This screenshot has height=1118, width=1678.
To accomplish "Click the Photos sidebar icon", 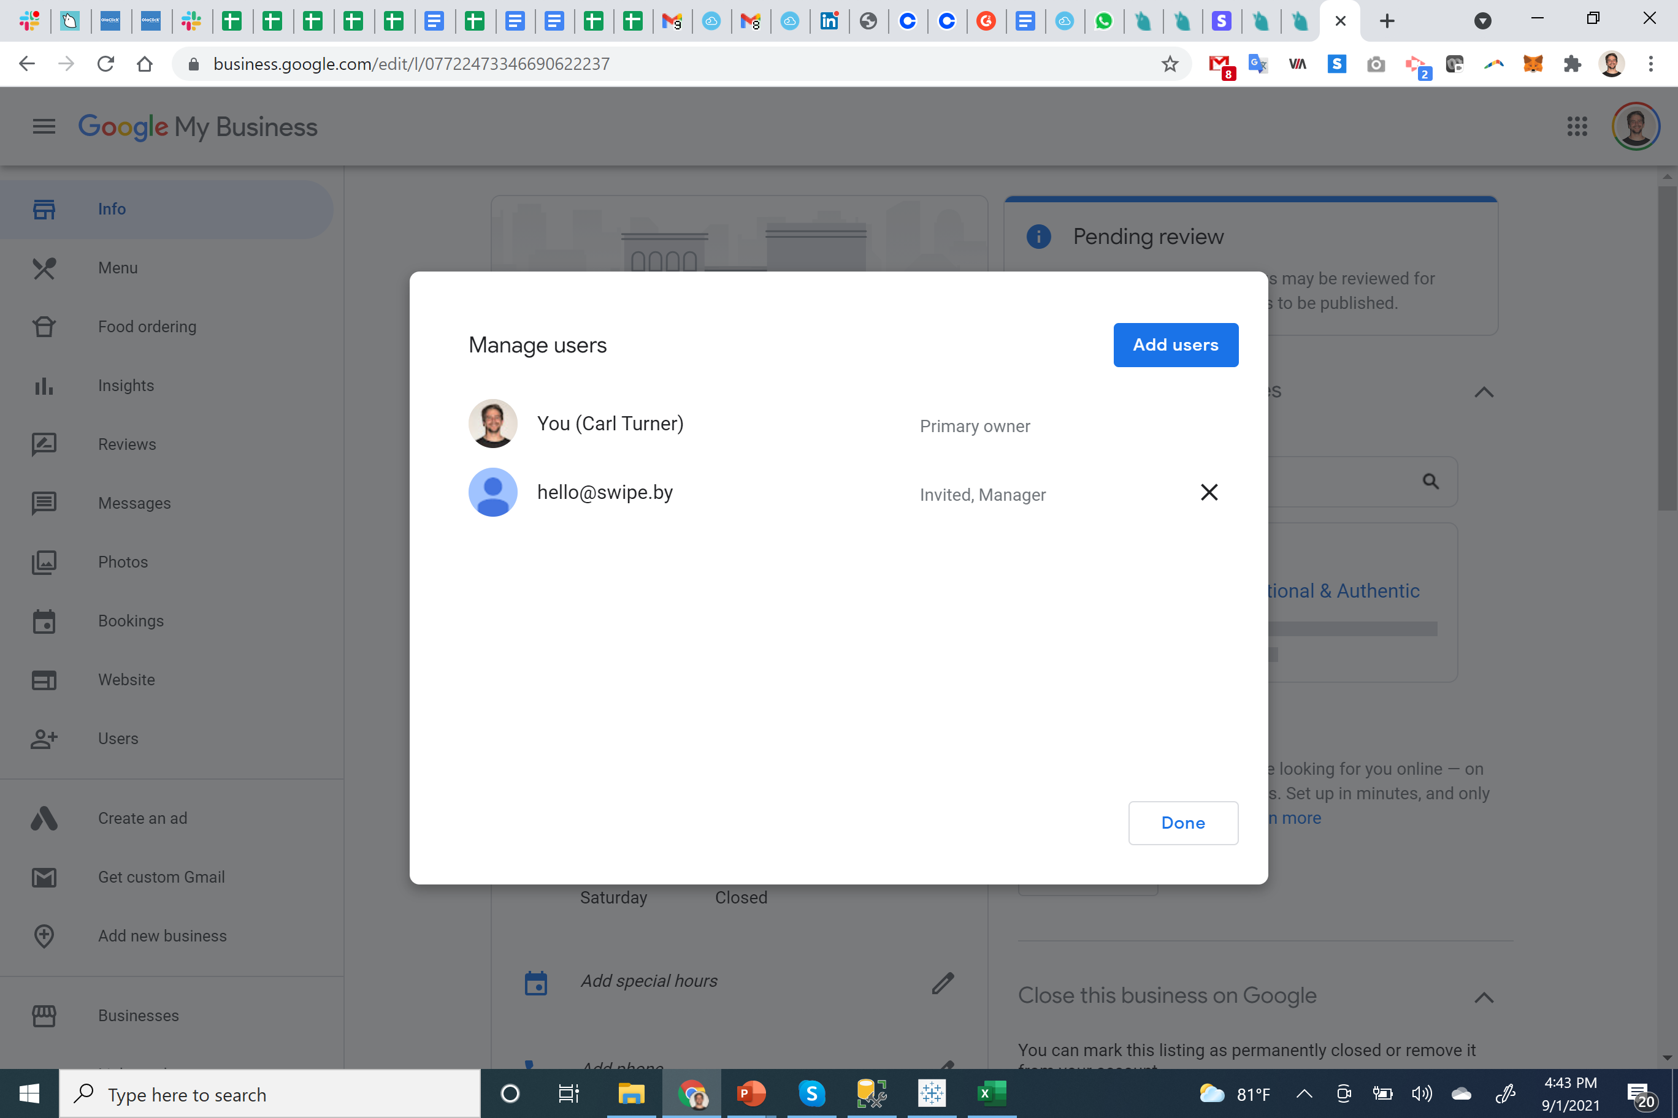I will tap(44, 562).
